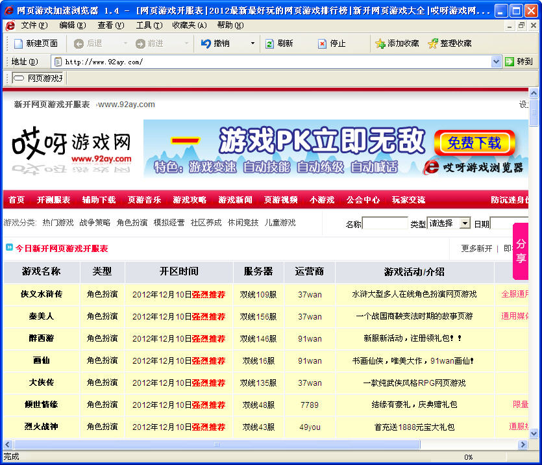This screenshot has width=542, height=465.
Task: Click the 新建页面 new page icon
Action: pos(18,44)
